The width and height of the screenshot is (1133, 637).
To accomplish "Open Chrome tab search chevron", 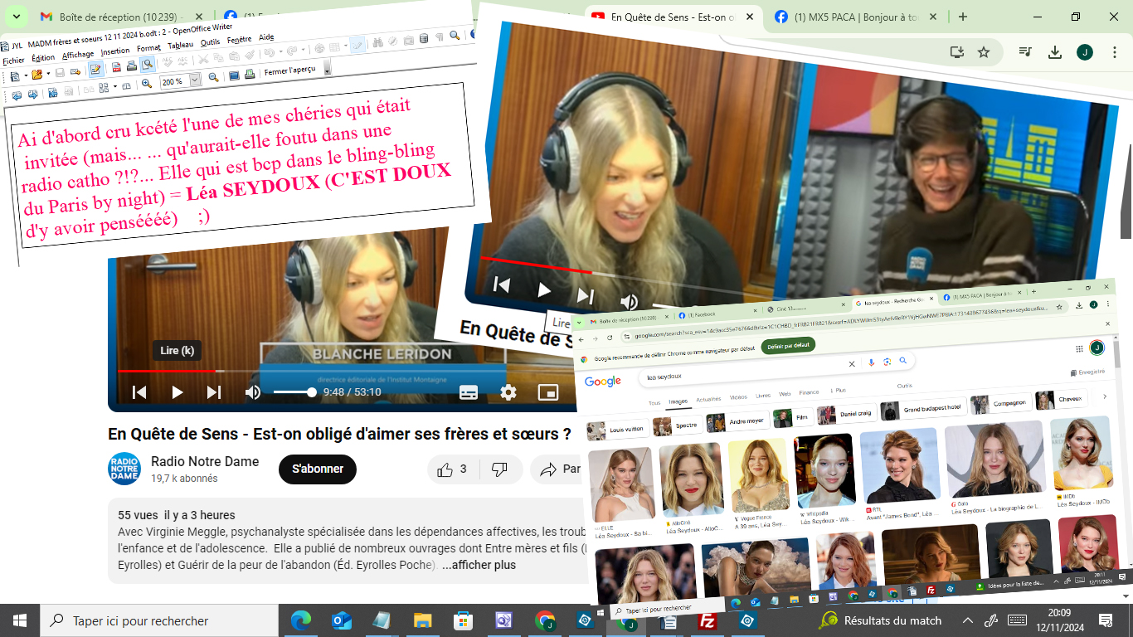I will [x=17, y=17].
